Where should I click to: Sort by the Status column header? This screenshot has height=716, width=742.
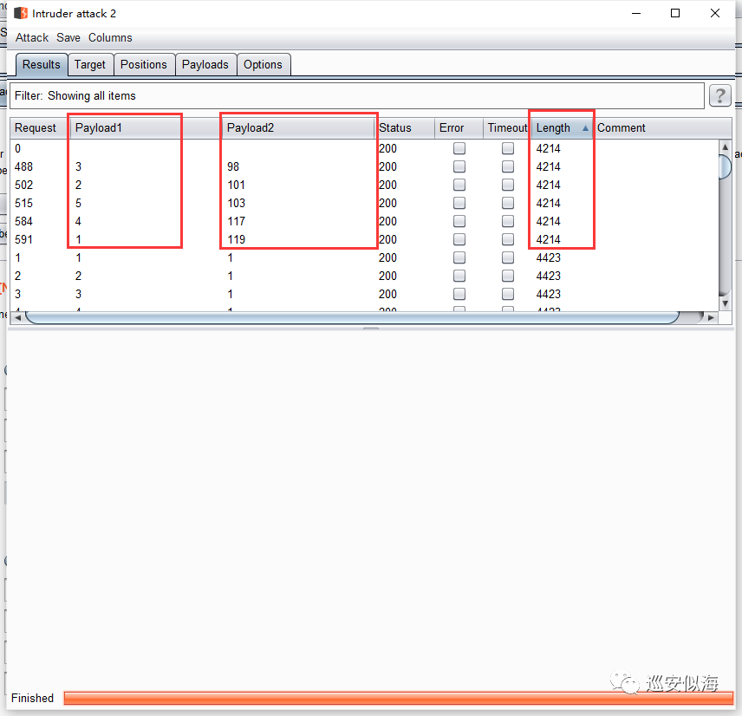tap(406, 127)
